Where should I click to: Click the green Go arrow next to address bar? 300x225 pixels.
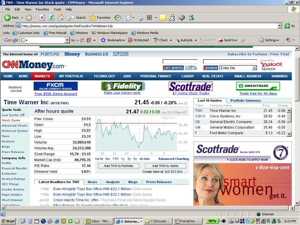(287, 26)
